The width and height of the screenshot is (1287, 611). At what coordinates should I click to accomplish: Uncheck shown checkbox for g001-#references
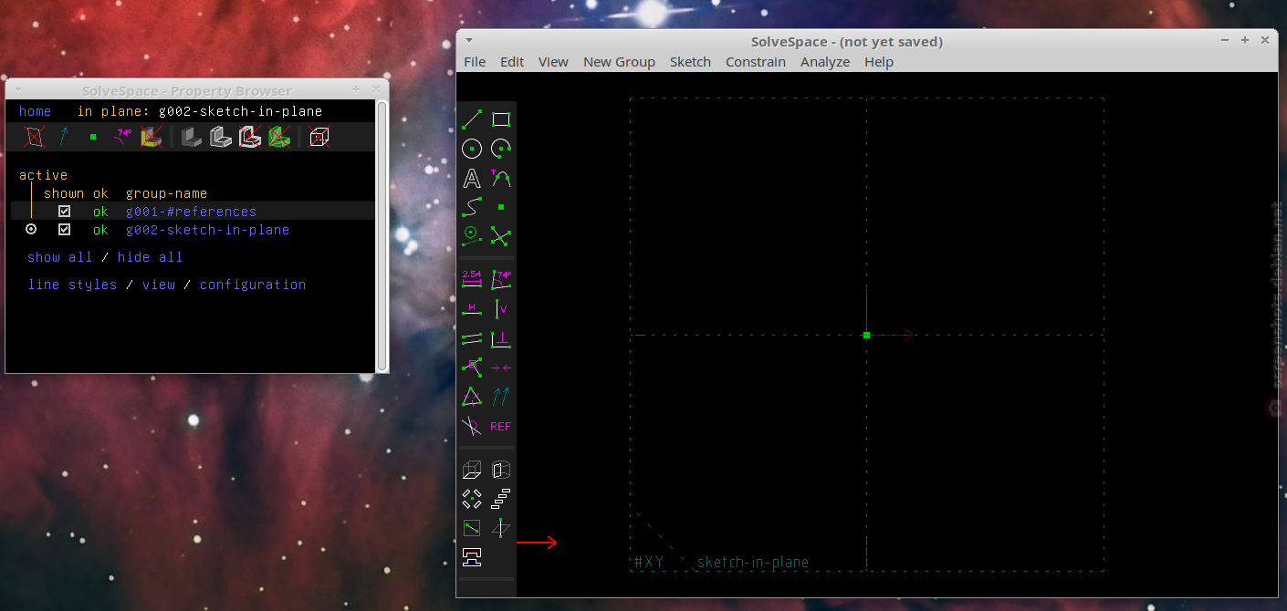tap(64, 211)
